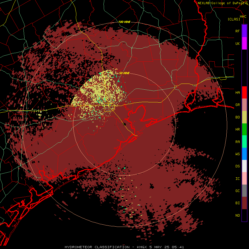The image size is (249, 249).
Task: Select the BD yellow legend swatch
Action: tap(244, 117)
